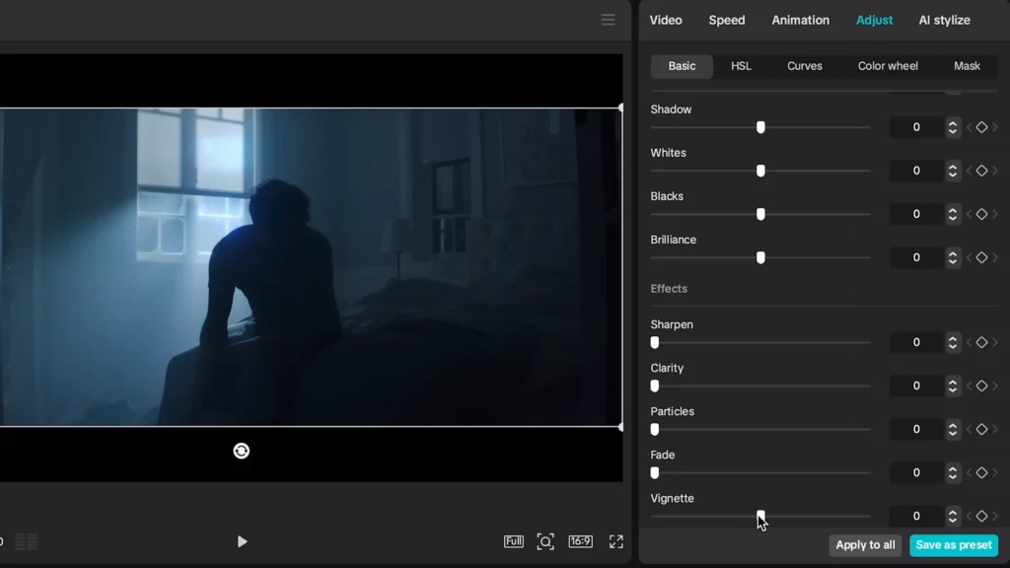Viewport: 1010px width, 568px height.
Task: Increase the Shadow value with the stepper arrow
Action: [x=953, y=123]
